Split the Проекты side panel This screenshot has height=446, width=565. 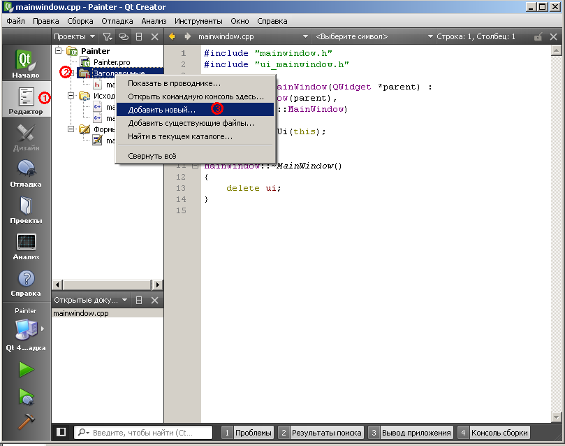(x=139, y=36)
